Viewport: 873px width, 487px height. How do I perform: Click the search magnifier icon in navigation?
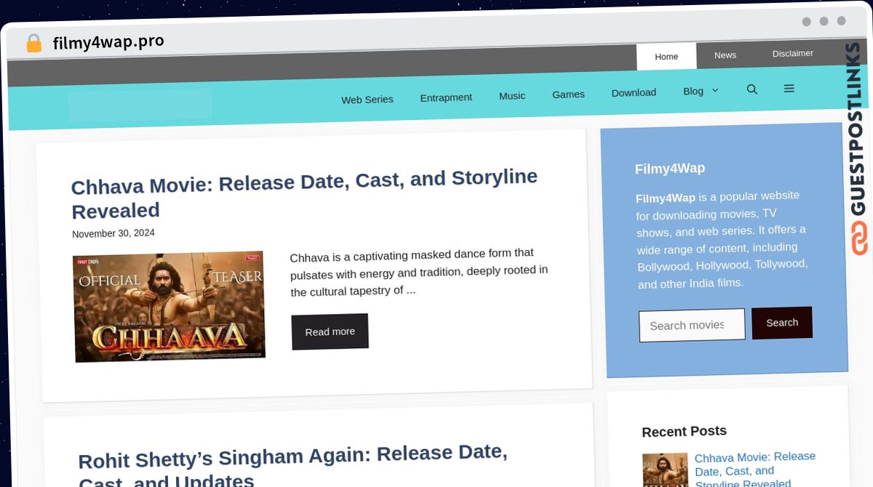tap(752, 89)
